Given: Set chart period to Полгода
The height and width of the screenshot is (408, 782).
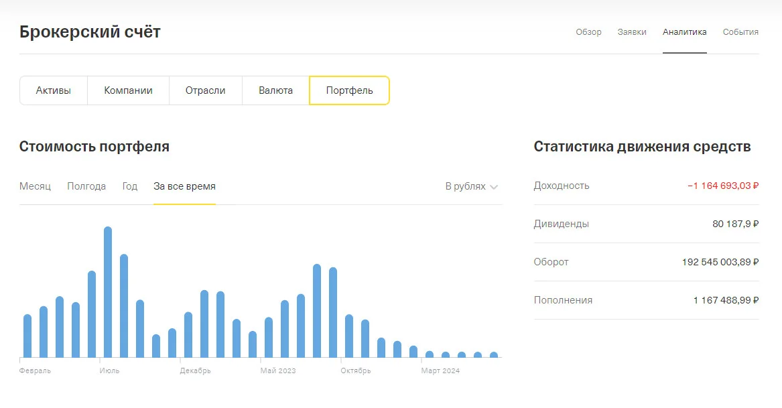Looking at the screenshot, I should [x=86, y=186].
